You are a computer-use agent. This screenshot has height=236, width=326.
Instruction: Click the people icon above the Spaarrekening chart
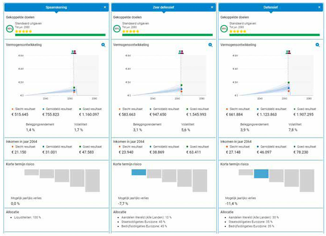74,52
